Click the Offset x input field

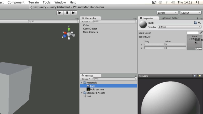176,44
